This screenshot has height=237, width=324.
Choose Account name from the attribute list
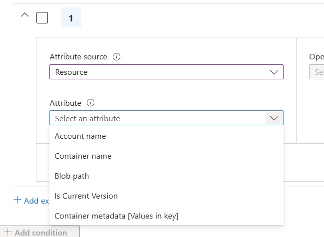80,136
